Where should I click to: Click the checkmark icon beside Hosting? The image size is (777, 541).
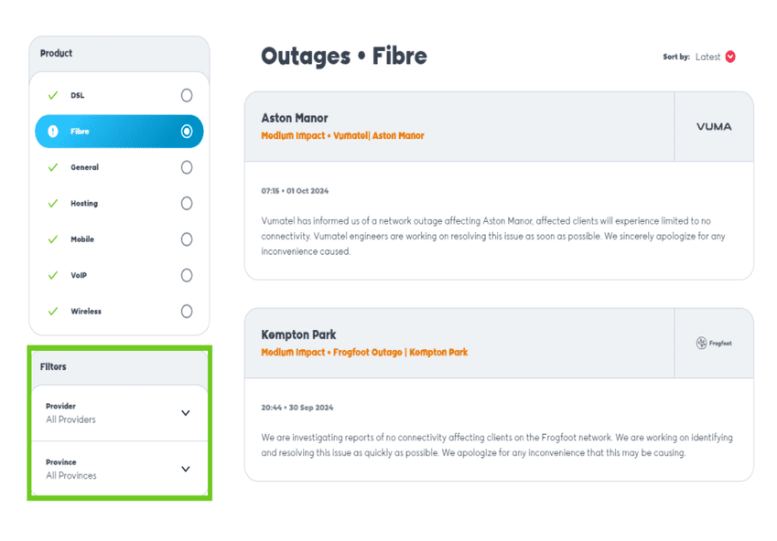point(53,204)
